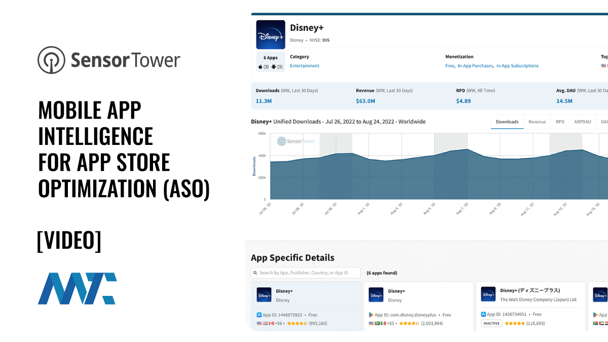Click the Sensor Tower logo
Screen dimensions: 608x342
[109, 60]
